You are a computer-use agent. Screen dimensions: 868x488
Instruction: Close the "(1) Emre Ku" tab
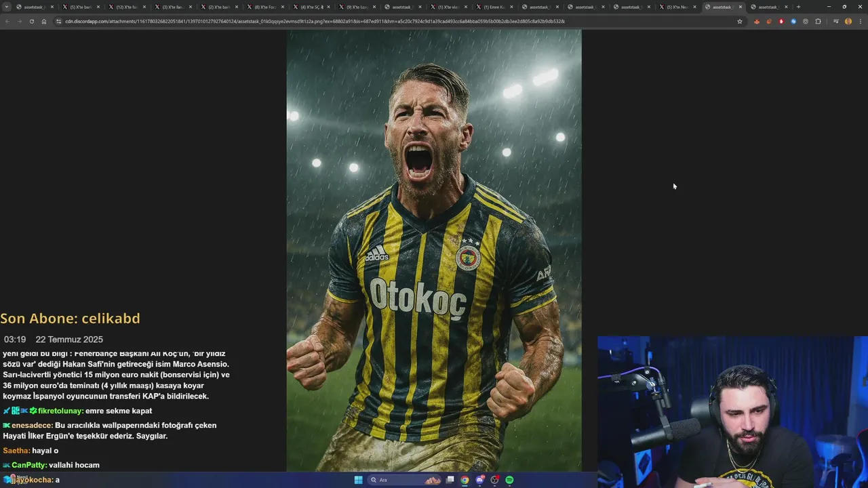click(x=511, y=7)
